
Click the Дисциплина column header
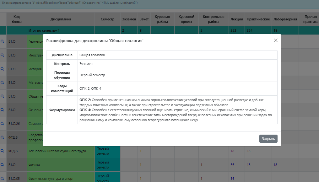[61, 19]
